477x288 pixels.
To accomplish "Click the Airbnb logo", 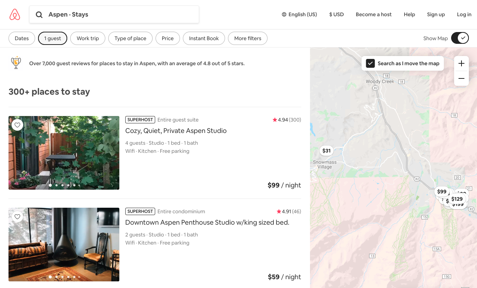I will (15, 14).
